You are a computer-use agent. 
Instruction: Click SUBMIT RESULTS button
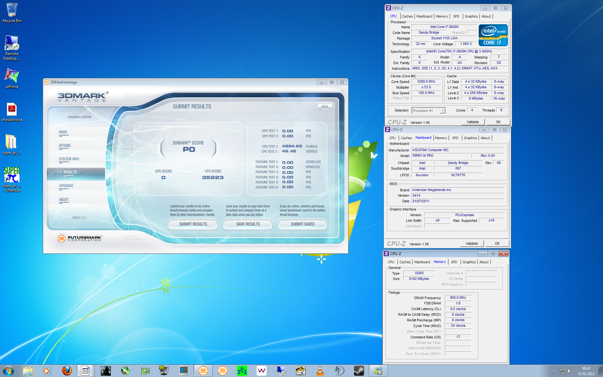pos(193,224)
